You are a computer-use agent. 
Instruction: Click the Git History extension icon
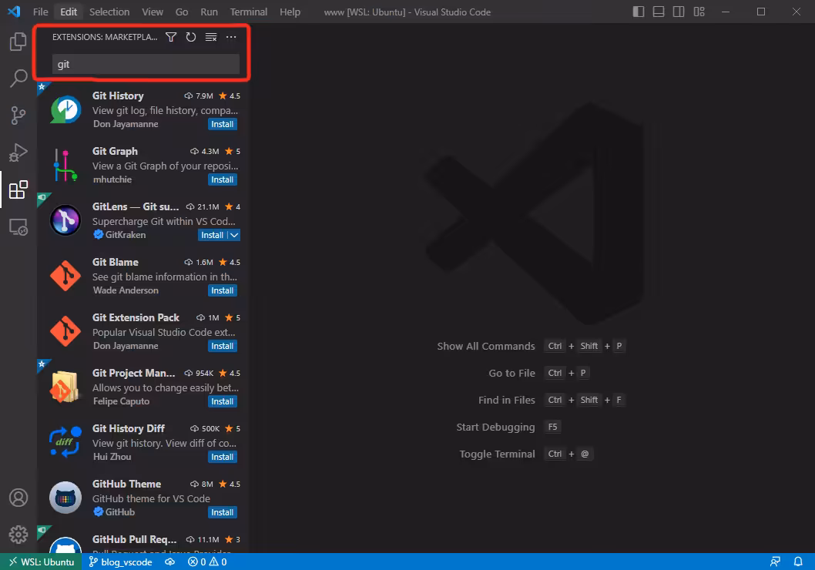click(x=65, y=109)
